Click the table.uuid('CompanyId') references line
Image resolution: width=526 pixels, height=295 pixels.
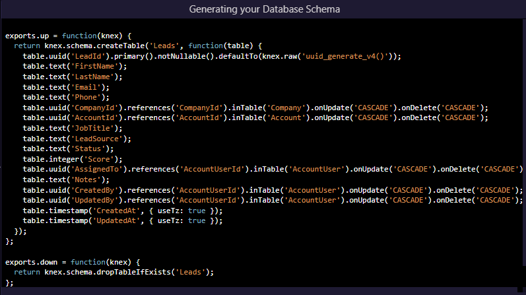pyautogui.click(x=255, y=108)
